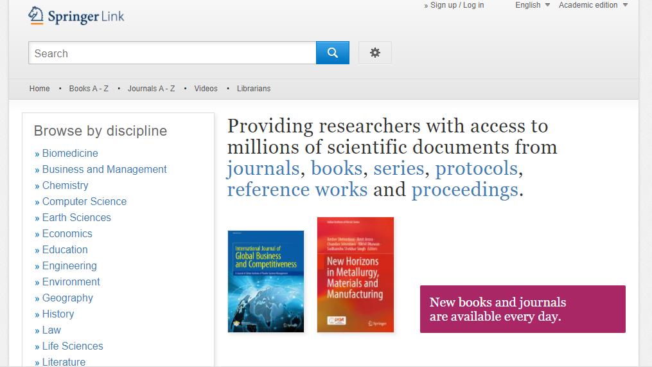
Task: Type in the Search input field
Action: pos(172,53)
